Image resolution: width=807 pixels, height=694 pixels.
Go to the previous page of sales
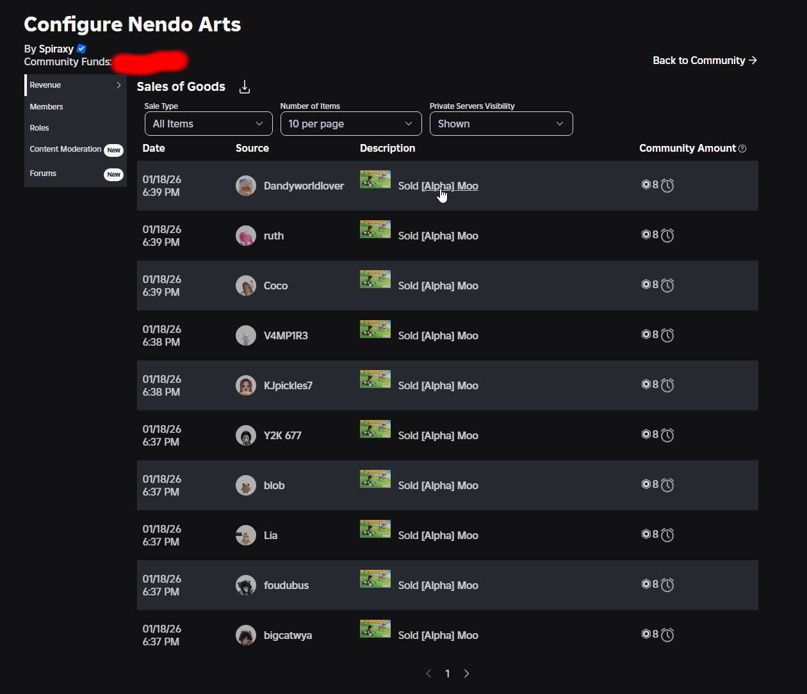coord(428,674)
